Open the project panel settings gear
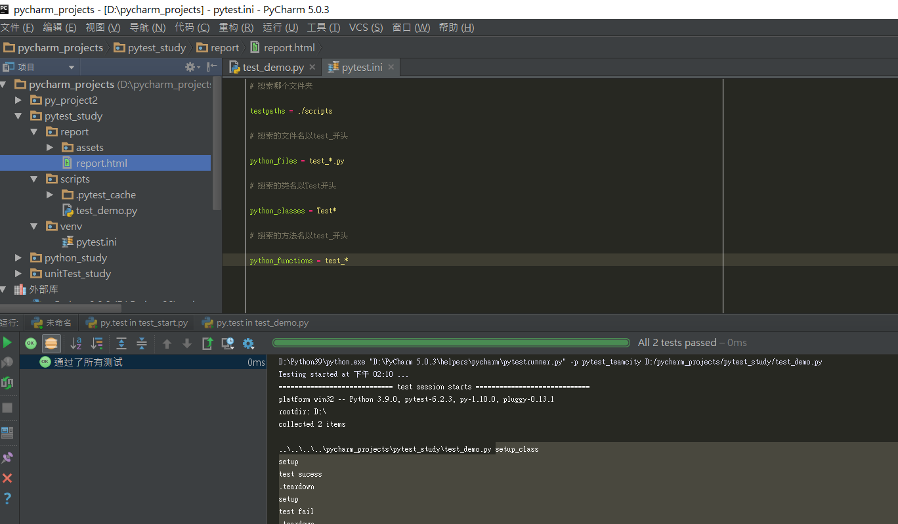This screenshot has height=524, width=898. point(192,67)
